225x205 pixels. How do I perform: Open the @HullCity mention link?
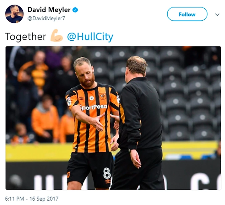(90, 37)
